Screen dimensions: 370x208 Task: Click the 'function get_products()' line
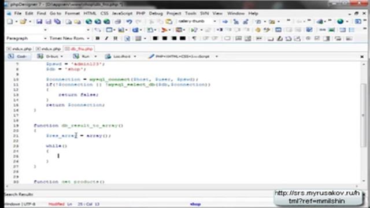point(69,181)
